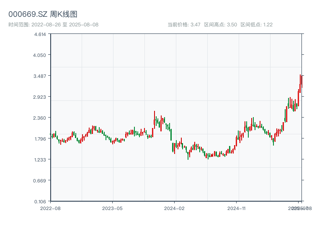Click the 2.923 y-axis label
This screenshot has width=335, height=251.
40,97
